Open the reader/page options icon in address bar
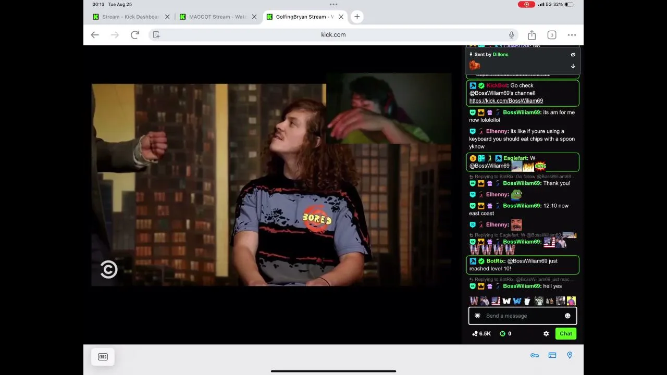Image resolution: width=667 pixels, height=375 pixels. (x=156, y=35)
